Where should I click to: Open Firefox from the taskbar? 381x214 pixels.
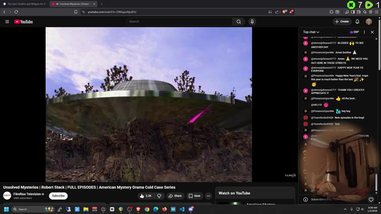click(x=164, y=209)
